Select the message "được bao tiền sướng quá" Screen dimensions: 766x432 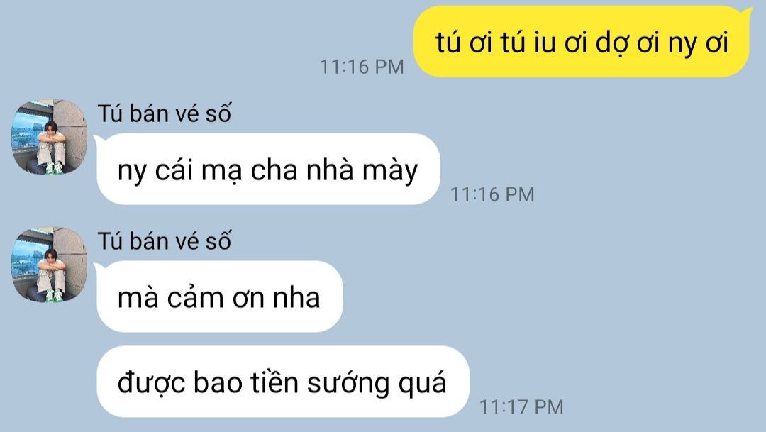282,382
